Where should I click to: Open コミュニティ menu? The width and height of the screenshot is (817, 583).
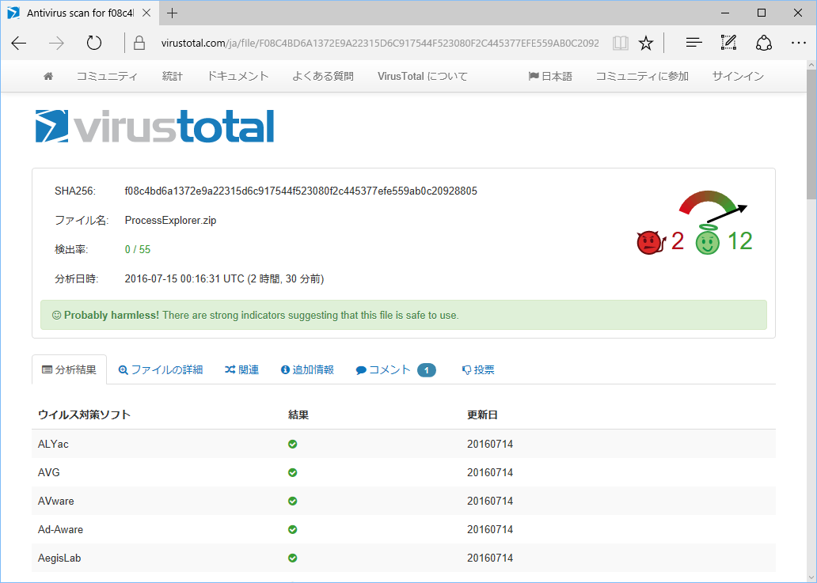(x=108, y=77)
